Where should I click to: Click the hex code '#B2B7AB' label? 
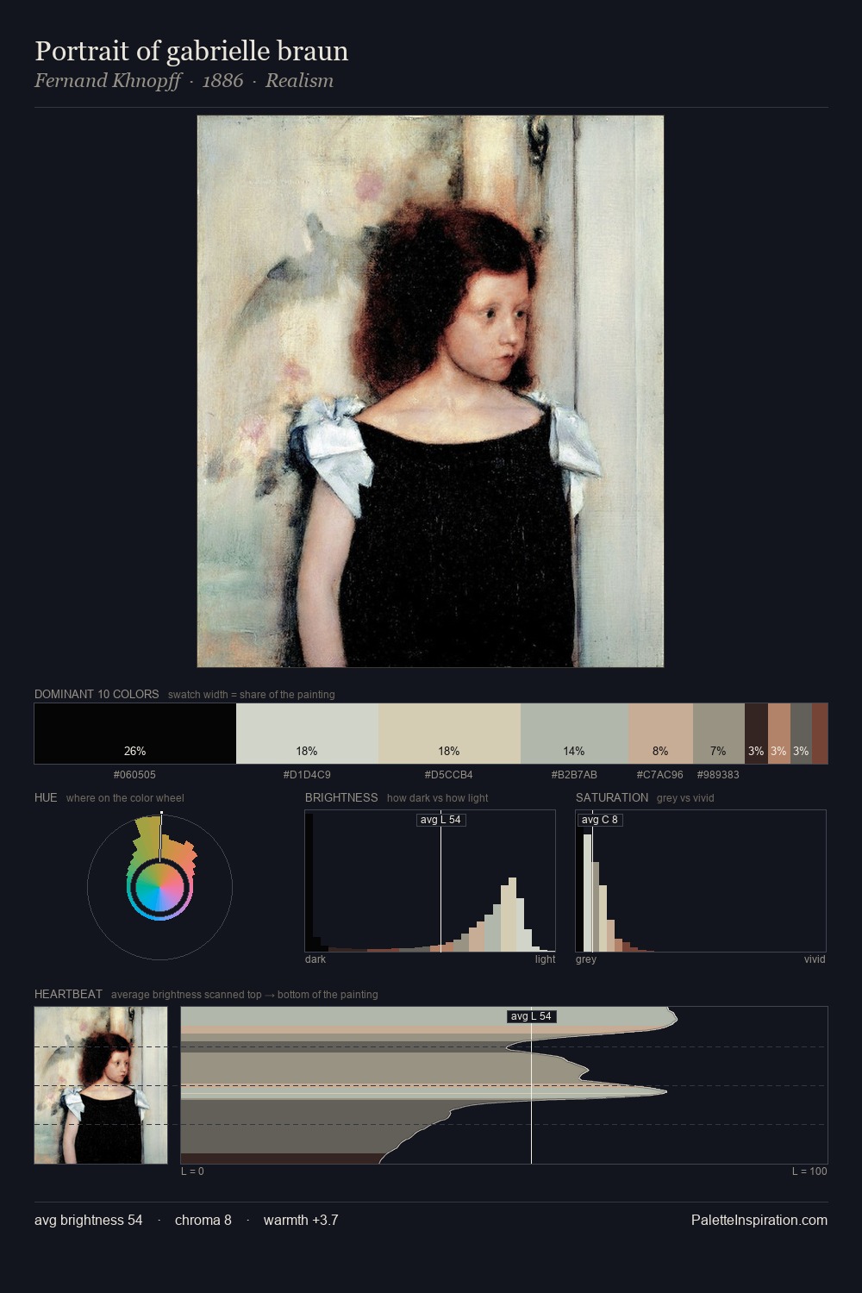tap(574, 775)
